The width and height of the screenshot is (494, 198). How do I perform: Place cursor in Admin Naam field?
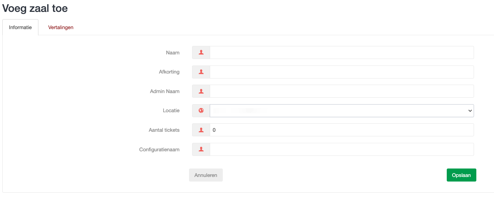[x=341, y=91]
